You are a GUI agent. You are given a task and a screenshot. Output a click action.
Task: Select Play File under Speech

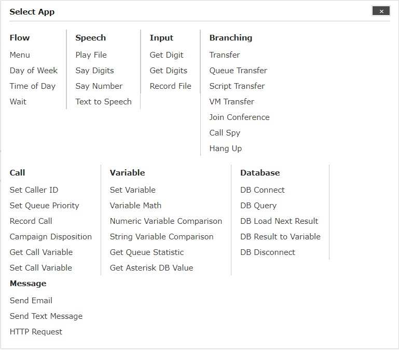91,55
